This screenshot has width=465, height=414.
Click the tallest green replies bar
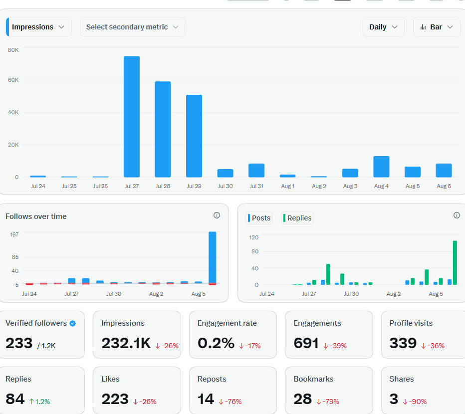pyautogui.click(x=455, y=263)
